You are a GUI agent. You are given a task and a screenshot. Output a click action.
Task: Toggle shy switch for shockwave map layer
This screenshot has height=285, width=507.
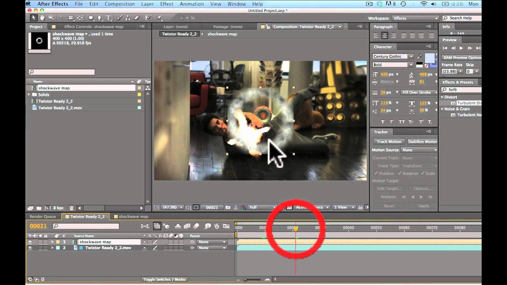(145, 242)
